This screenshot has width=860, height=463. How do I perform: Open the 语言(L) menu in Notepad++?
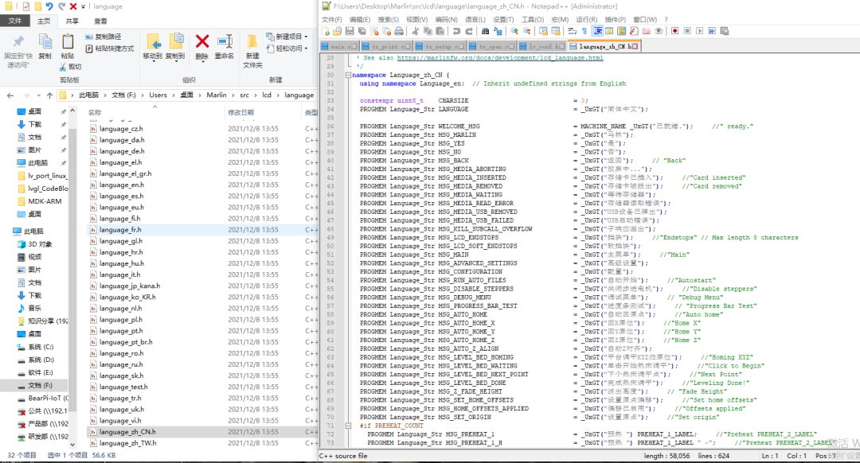pyautogui.click(x=475, y=19)
